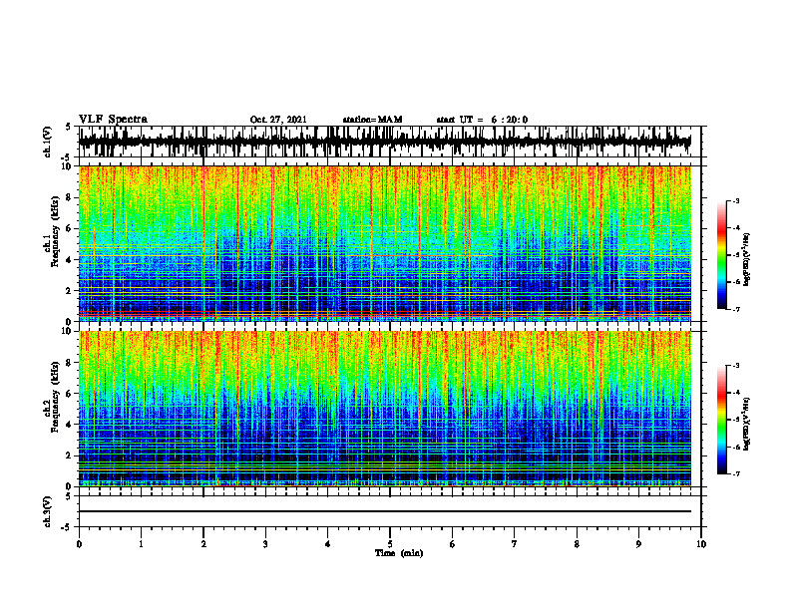Image resolution: width=790 pixels, height=610 pixels.
Task: Click the "-3" label on ch.2 color scale
Action: (736, 366)
